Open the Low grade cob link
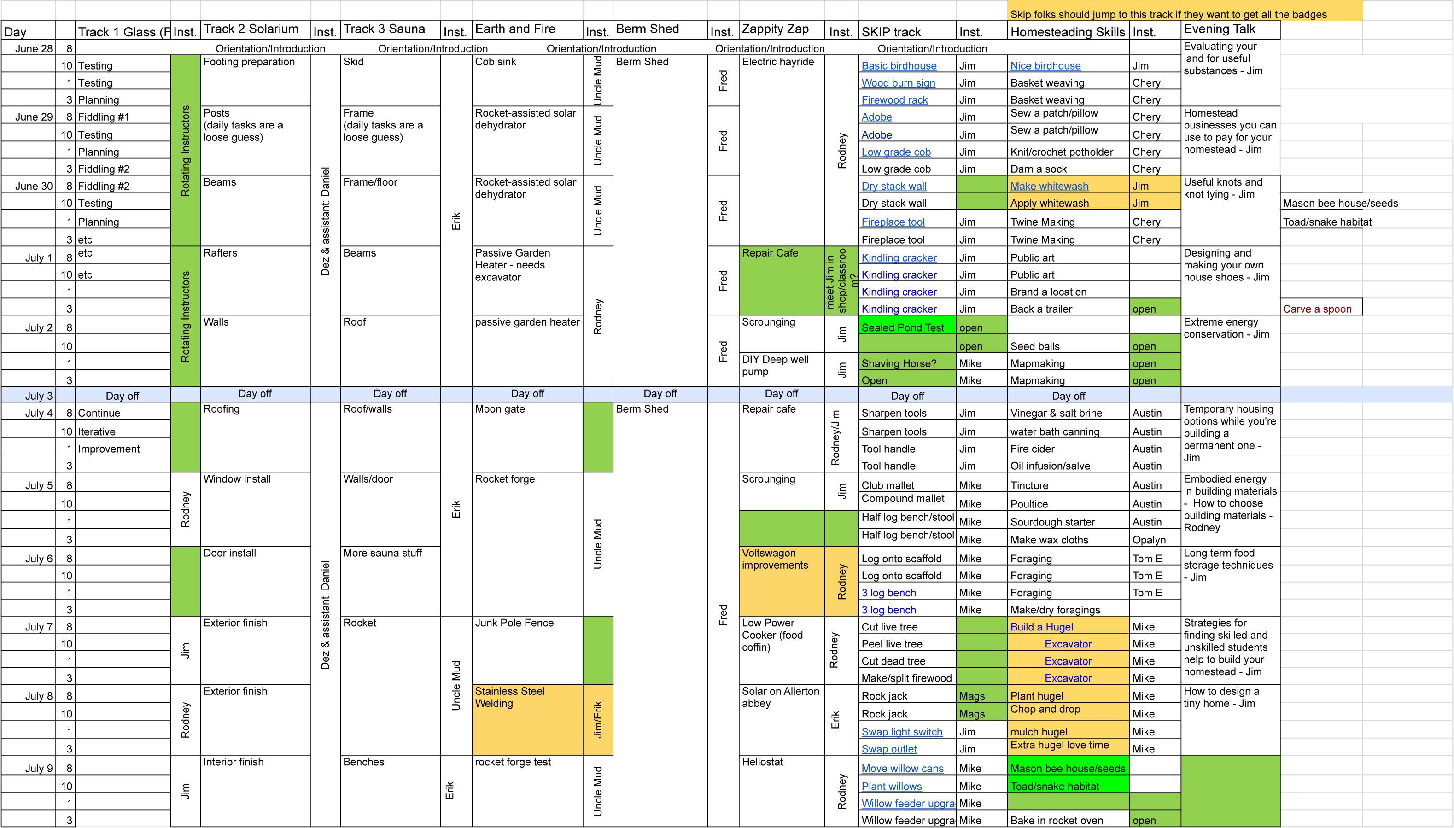This screenshot has width=1454, height=828. click(x=896, y=152)
